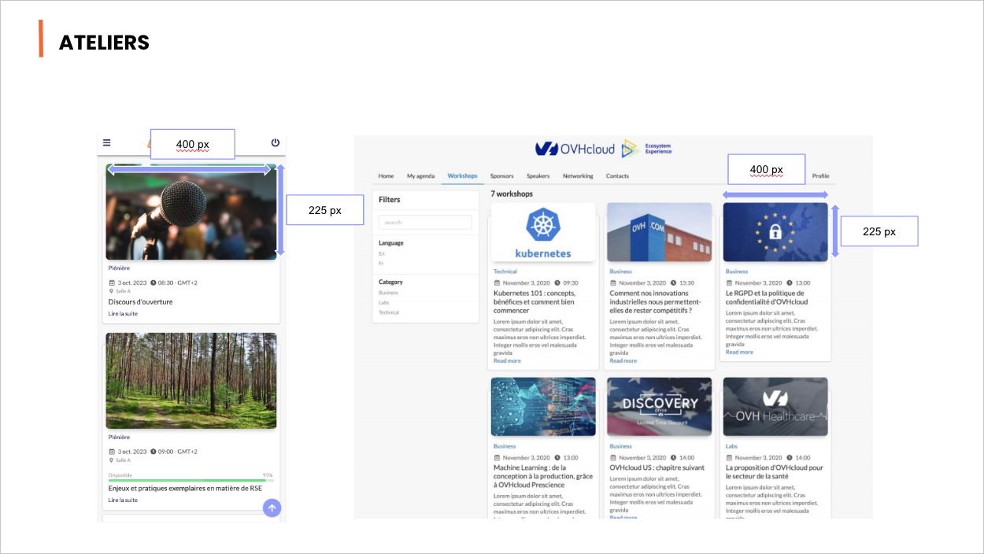
Task: Click calendar icon on Kubernetes 101 card
Action: (x=497, y=283)
